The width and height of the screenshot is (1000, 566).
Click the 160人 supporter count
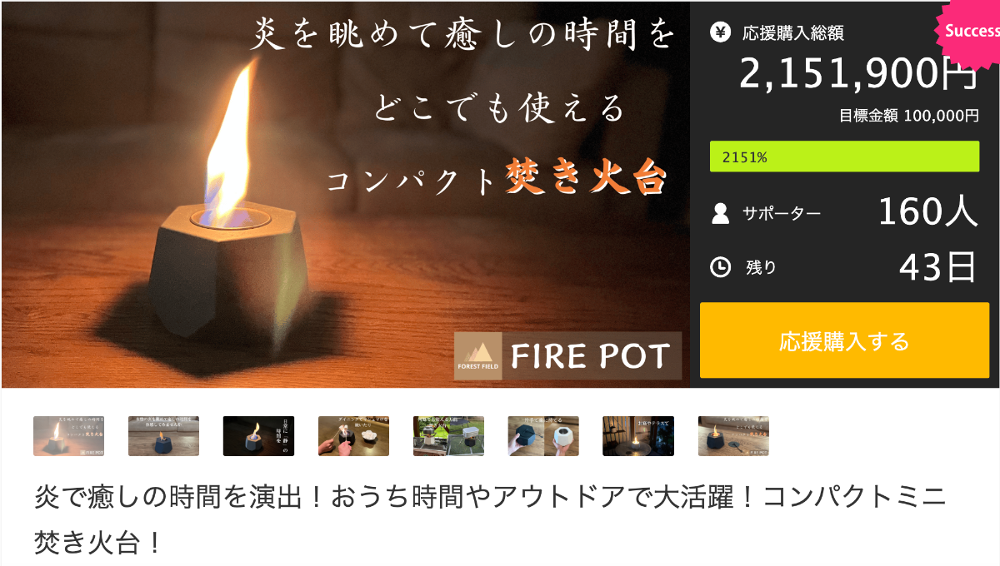[927, 212]
